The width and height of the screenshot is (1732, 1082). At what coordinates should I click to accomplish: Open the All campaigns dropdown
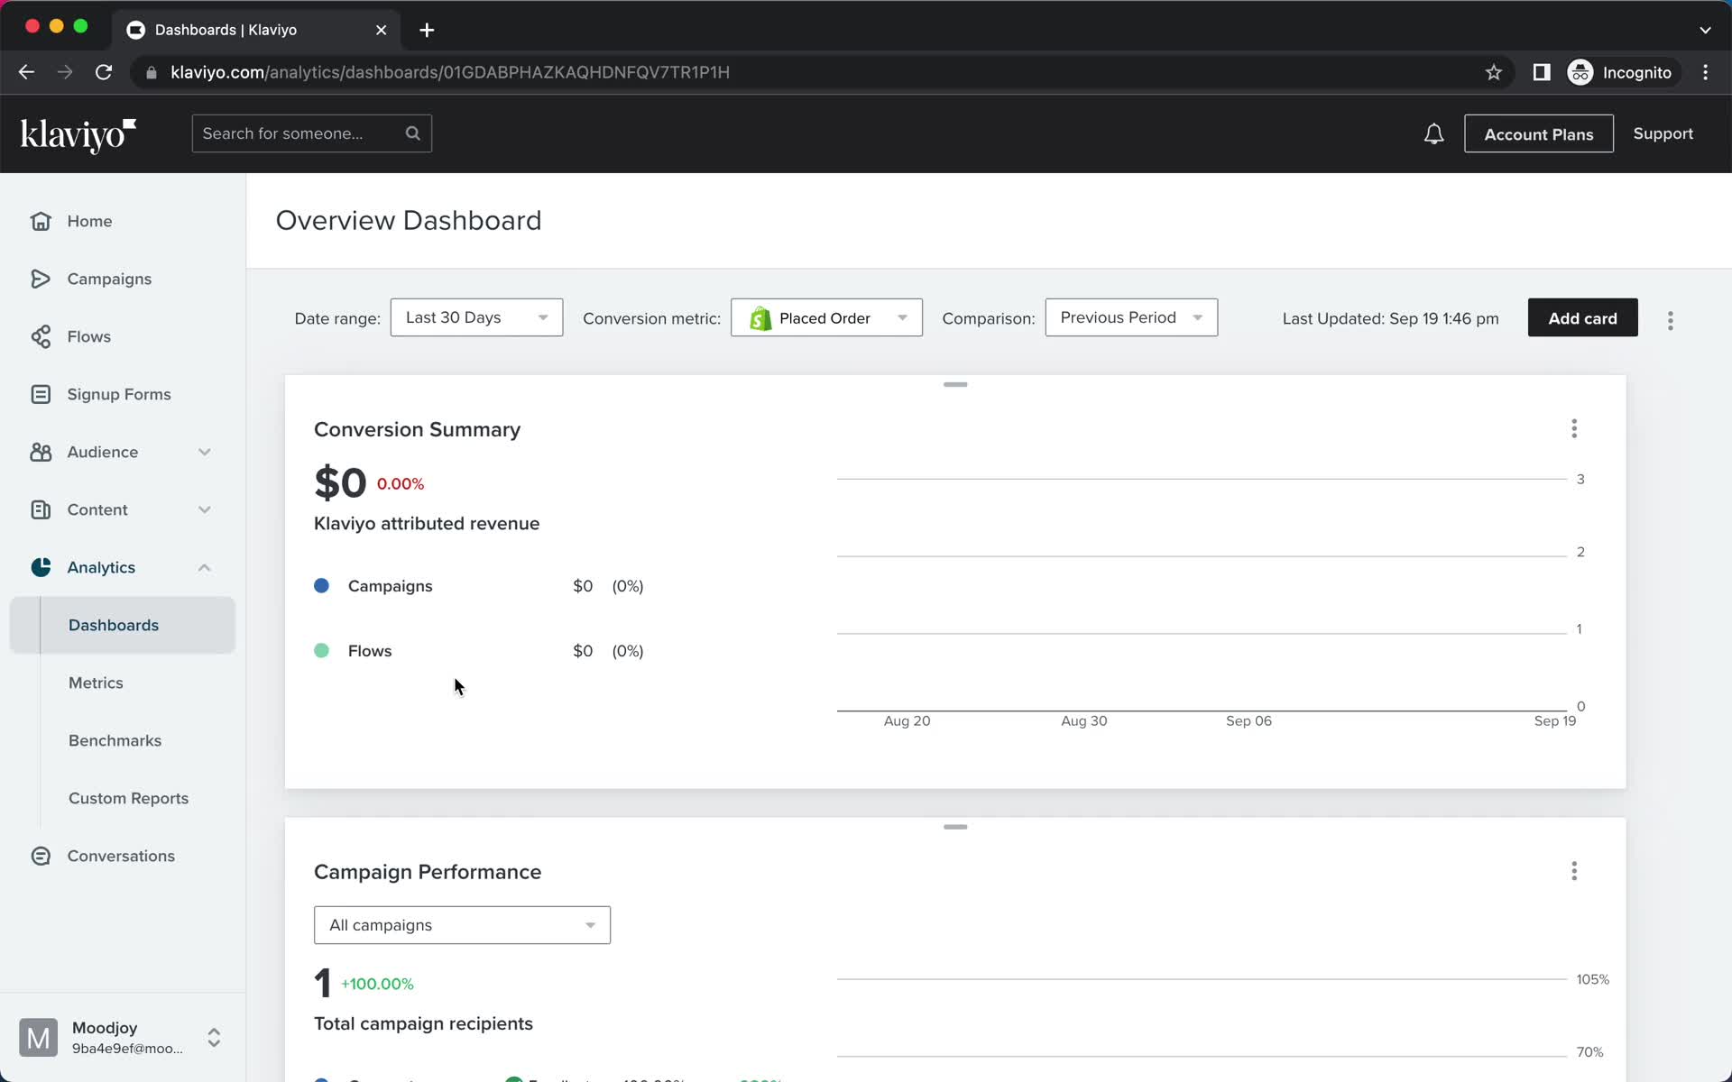point(462,925)
